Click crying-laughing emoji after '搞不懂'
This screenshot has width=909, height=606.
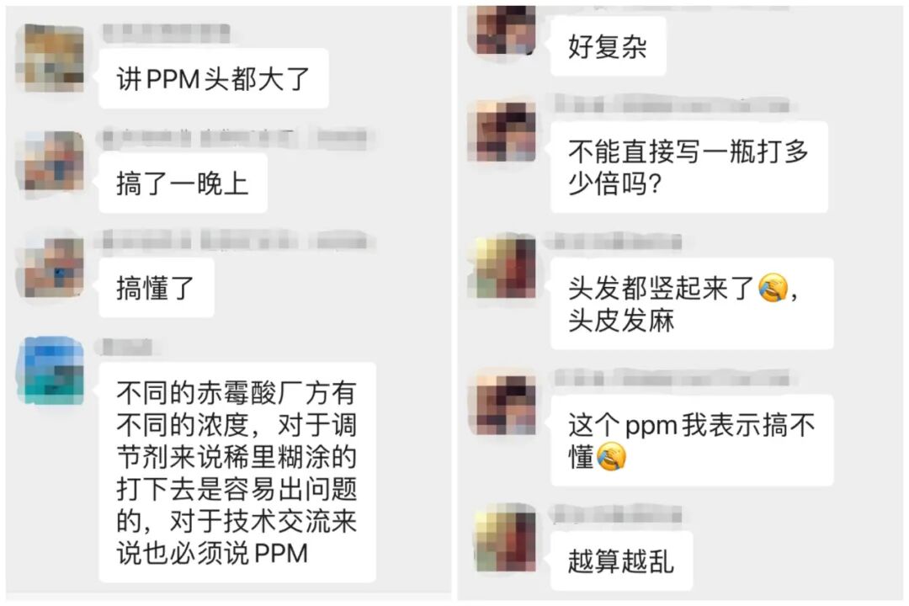click(611, 456)
